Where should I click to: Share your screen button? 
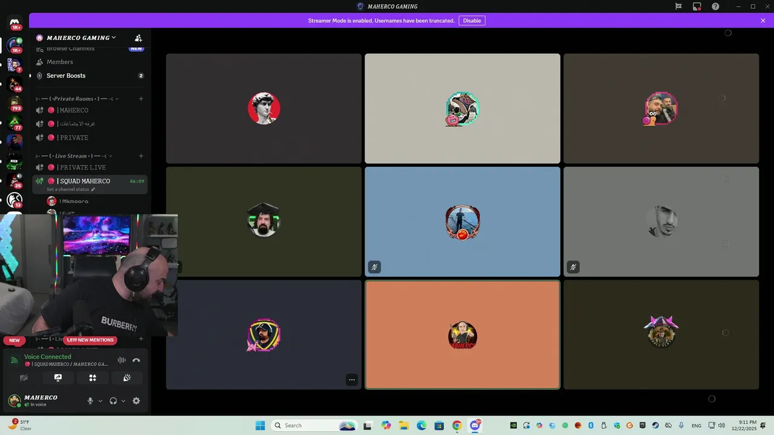58,378
